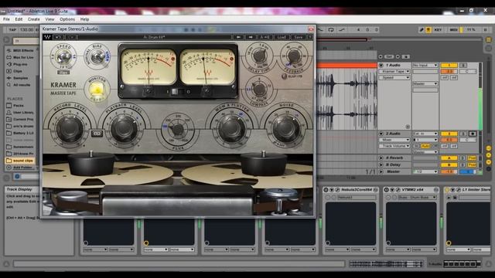The width and height of the screenshot is (495, 278).
Task: Flip the SPEED toggle switch
Action: [63, 57]
